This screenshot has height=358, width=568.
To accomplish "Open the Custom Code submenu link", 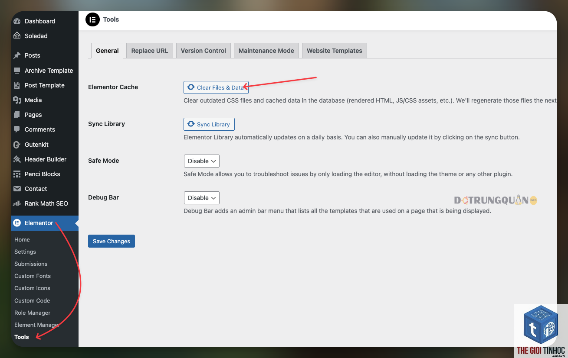I will click(32, 300).
